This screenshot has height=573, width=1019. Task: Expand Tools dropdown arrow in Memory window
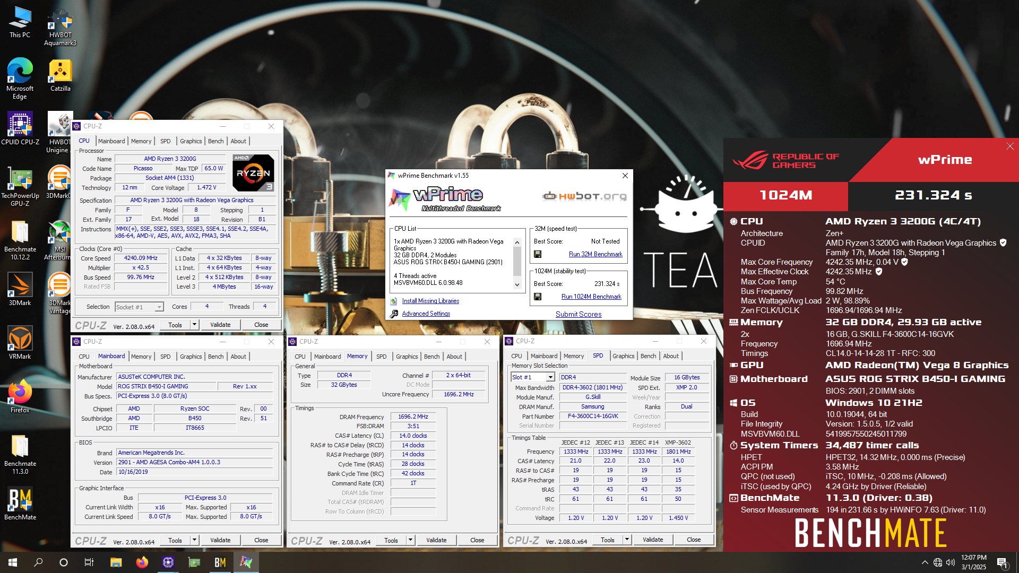click(410, 540)
